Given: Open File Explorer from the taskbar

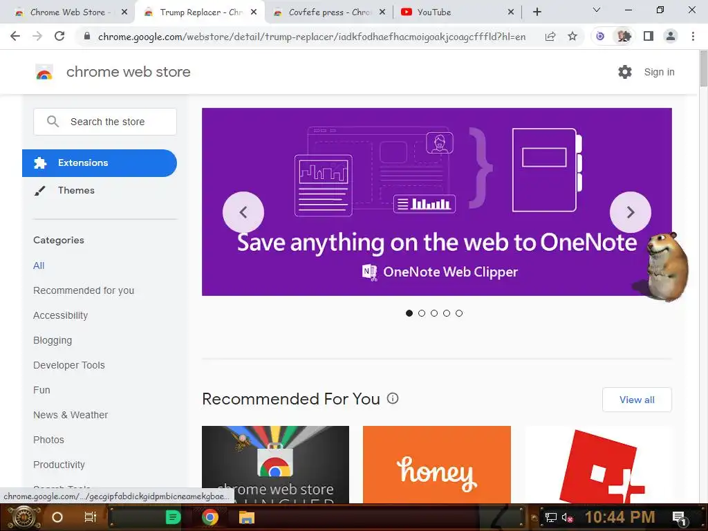Looking at the screenshot, I should pos(247,517).
